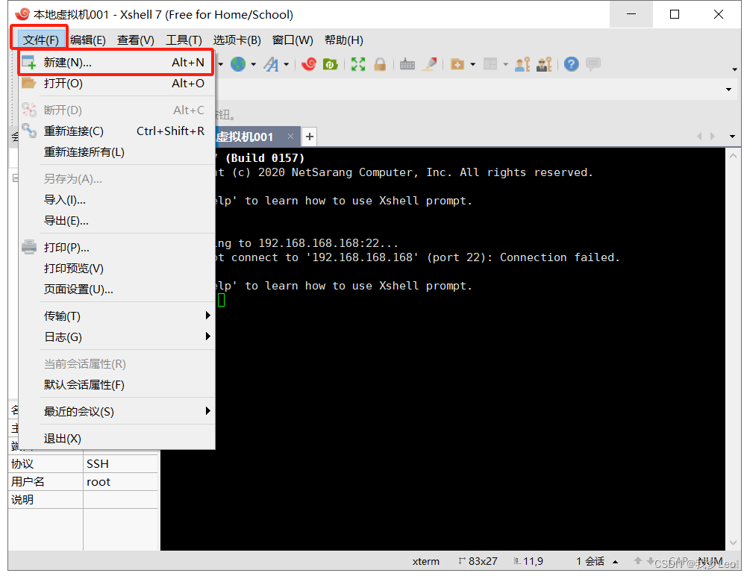Click the red Xshell snail toolbar icon

tap(310, 64)
